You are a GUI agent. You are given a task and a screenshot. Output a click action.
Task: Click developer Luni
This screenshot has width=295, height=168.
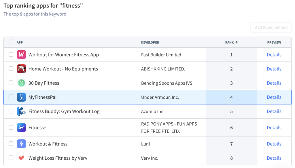pos(145,144)
